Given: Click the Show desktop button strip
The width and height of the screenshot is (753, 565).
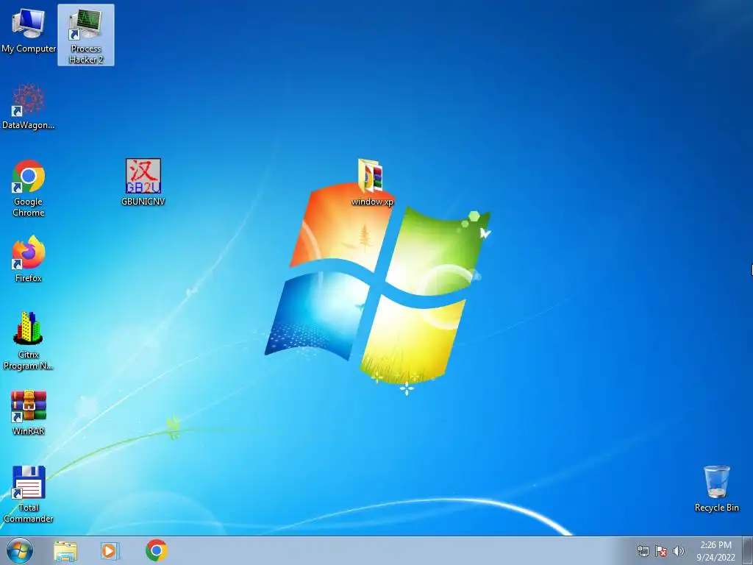Looking at the screenshot, I should click(x=748, y=550).
